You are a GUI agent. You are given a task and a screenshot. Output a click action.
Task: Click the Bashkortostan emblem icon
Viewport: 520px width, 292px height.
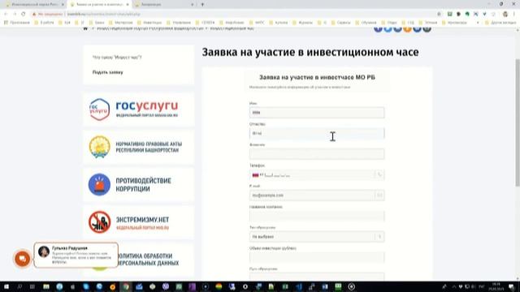99,147
